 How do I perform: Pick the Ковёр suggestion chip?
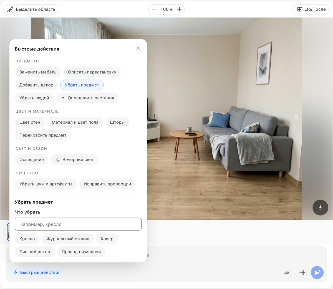pos(107,239)
